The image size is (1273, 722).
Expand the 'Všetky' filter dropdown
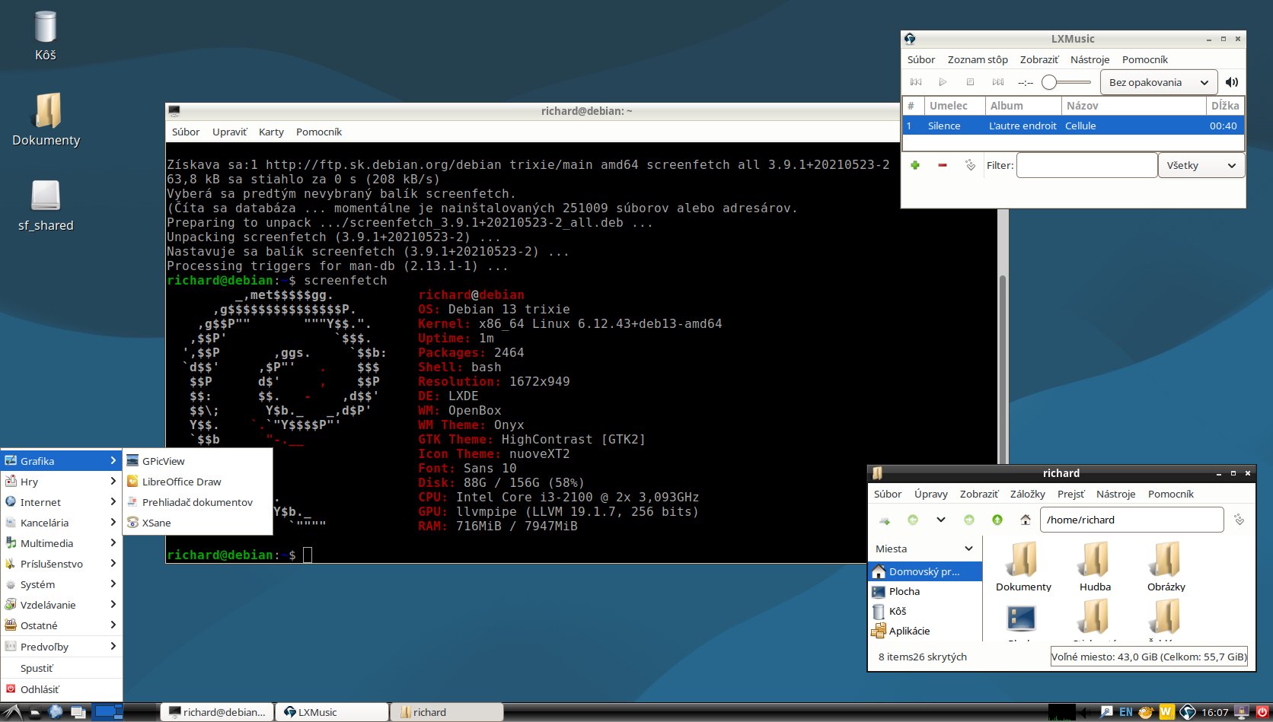tap(1201, 165)
